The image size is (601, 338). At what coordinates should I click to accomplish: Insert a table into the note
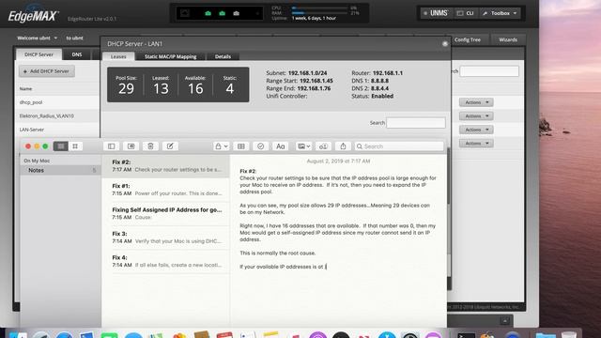(240, 146)
